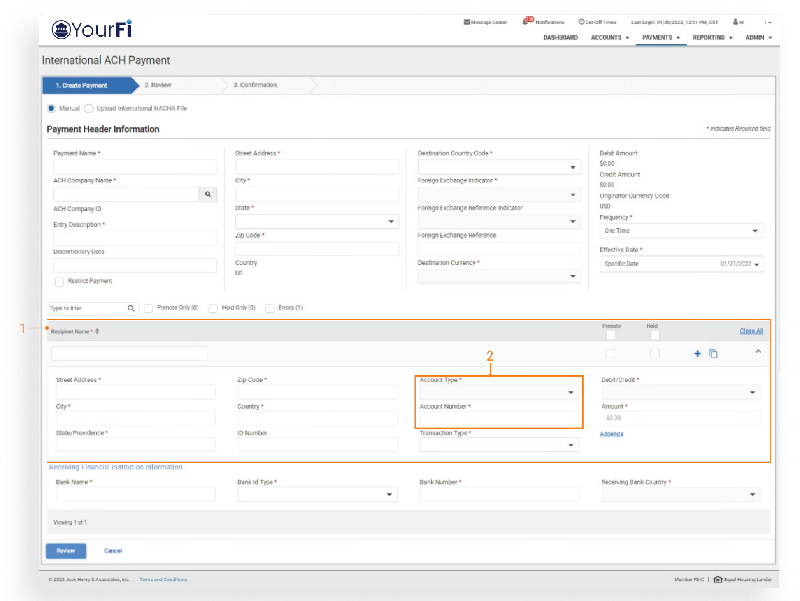800x601 pixels.
Task: Open the PAYMENTS menu
Action: [x=660, y=37]
